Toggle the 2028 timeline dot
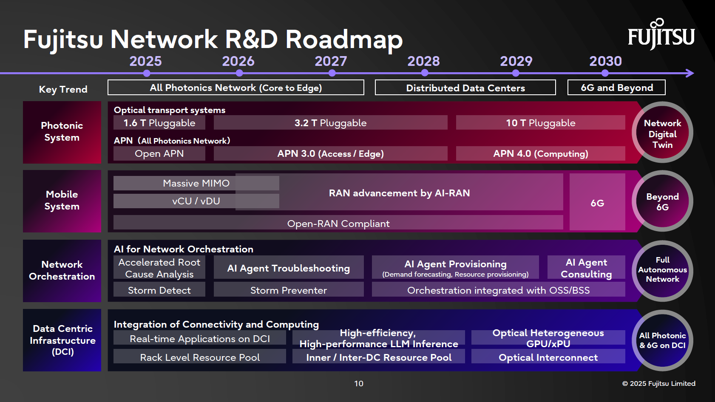The width and height of the screenshot is (715, 402). (x=425, y=73)
